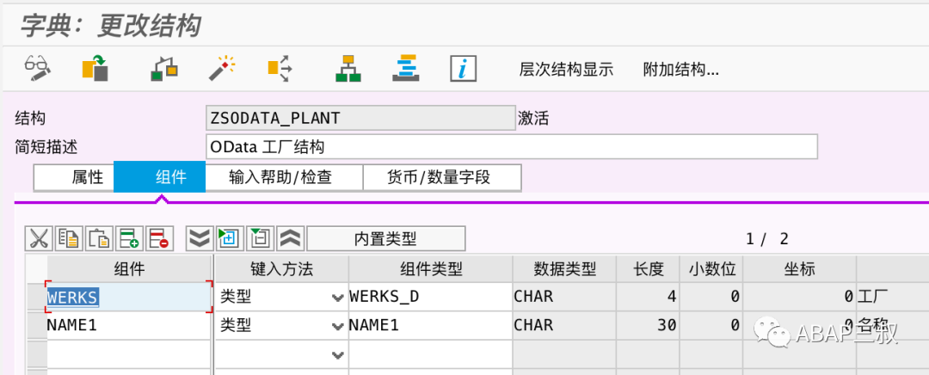
Task: Click the expand include icon
Action: (230, 238)
